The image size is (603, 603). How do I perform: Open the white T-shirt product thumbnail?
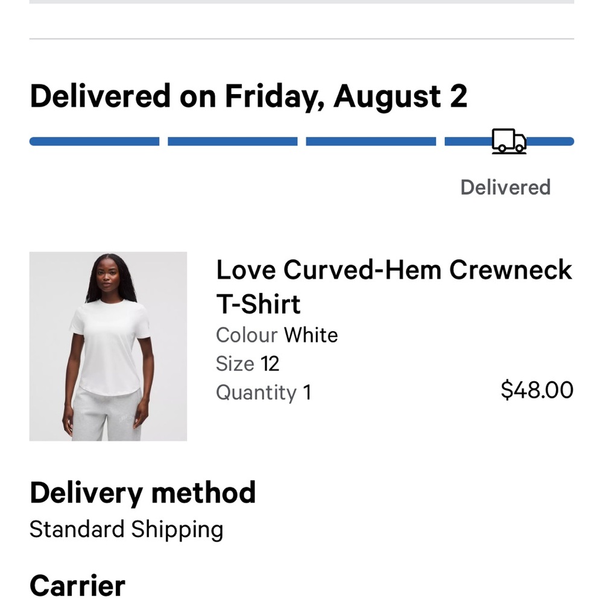[x=108, y=346]
